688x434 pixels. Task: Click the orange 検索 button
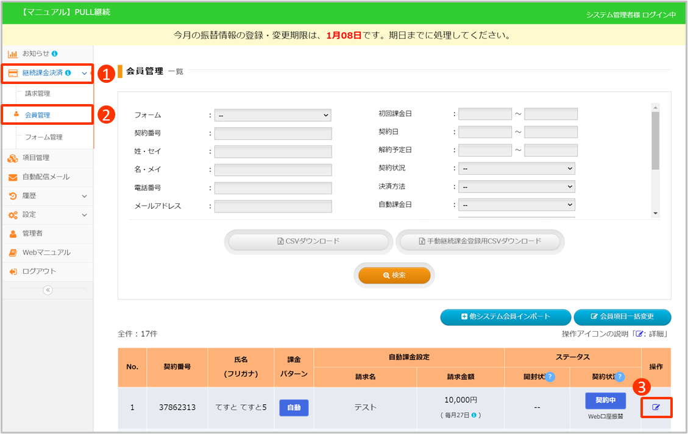(394, 276)
